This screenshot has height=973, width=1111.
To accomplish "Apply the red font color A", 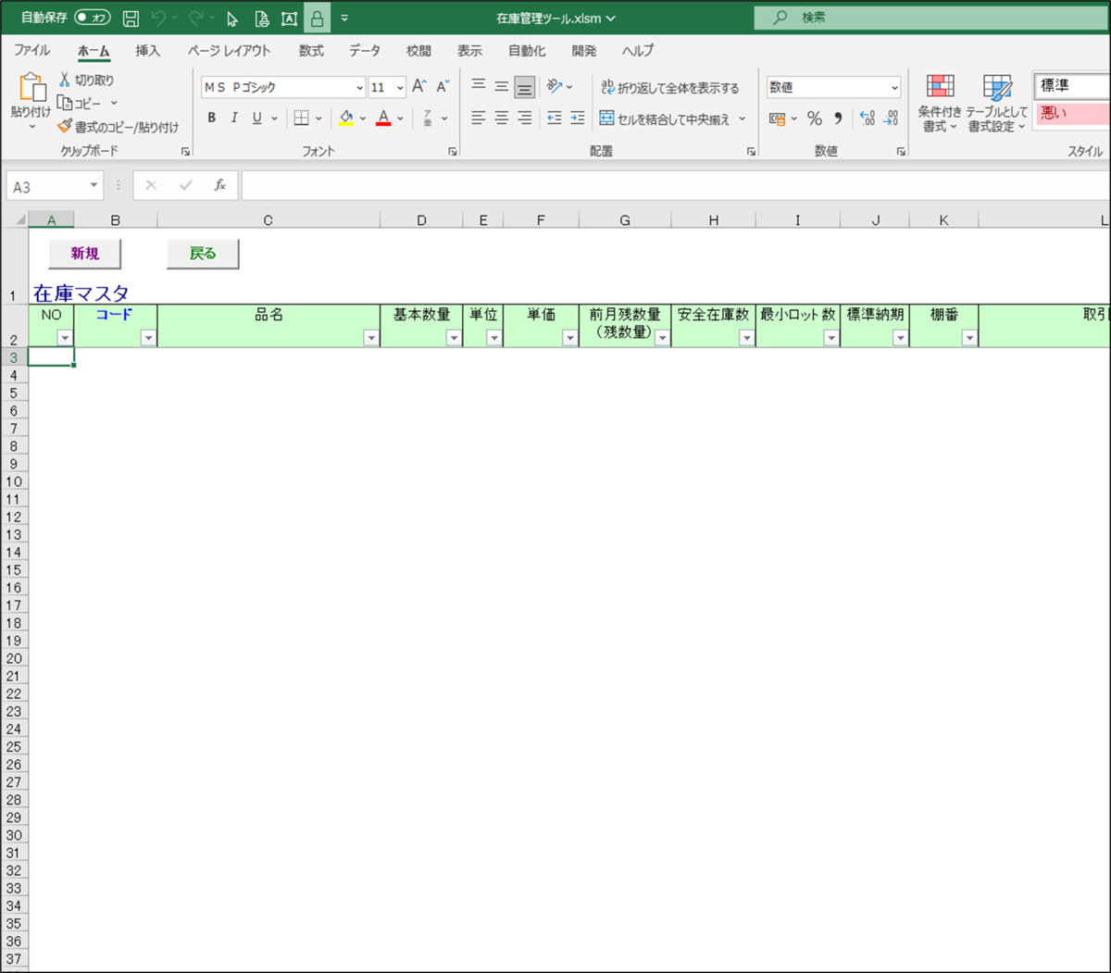I will pos(383,118).
